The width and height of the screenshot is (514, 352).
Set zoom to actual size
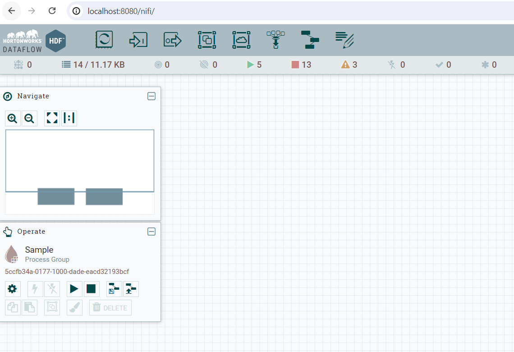point(69,118)
